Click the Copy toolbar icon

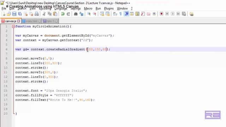click(49, 14)
